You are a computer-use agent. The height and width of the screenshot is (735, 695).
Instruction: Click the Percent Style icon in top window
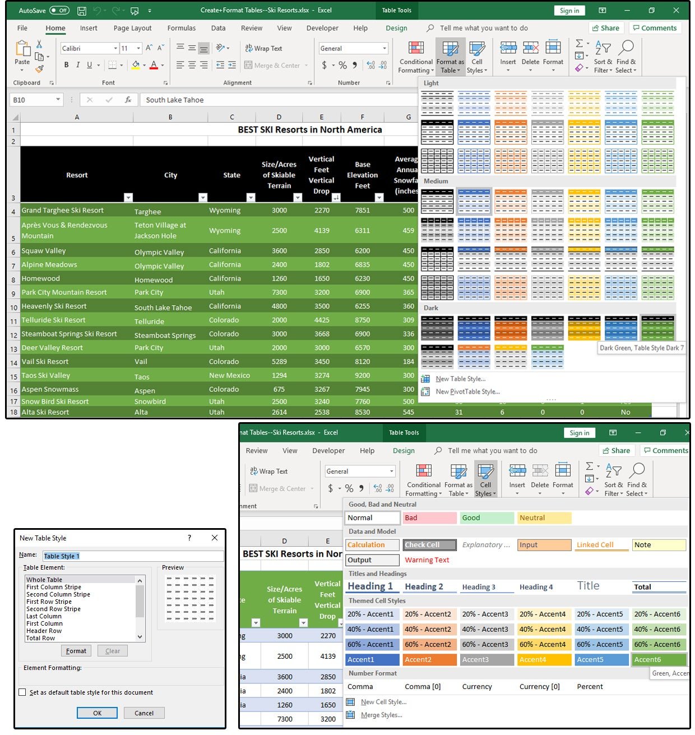click(x=342, y=65)
